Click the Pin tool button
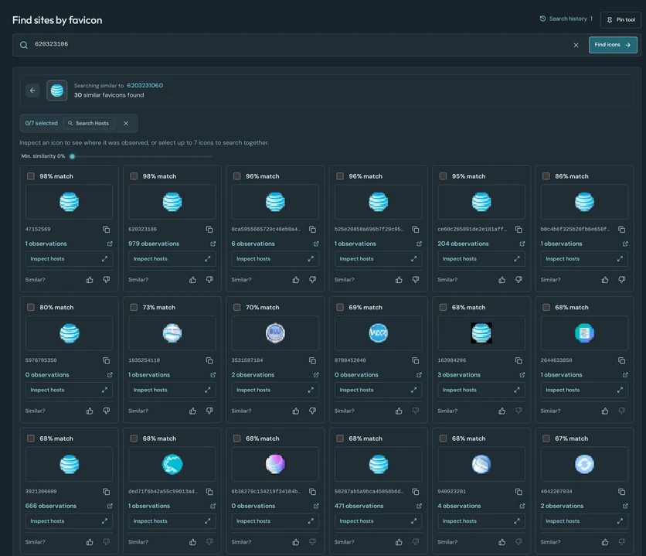 pyautogui.click(x=620, y=20)
